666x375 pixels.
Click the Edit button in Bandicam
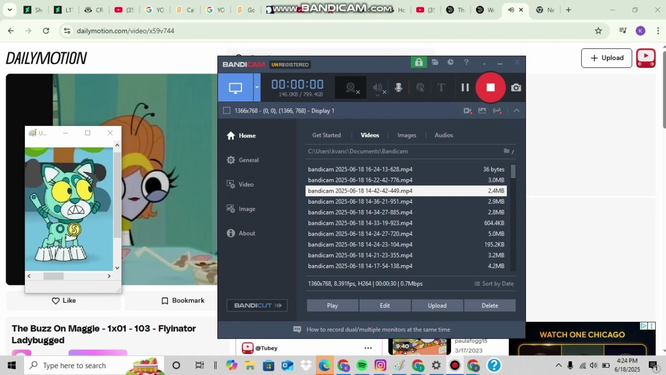click(385, 306)
